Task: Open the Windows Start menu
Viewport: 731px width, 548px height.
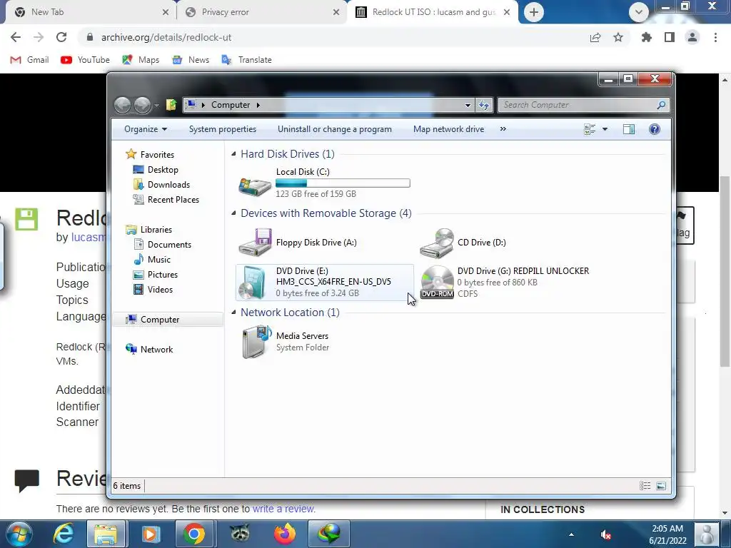Action: [x=19, y=534]
